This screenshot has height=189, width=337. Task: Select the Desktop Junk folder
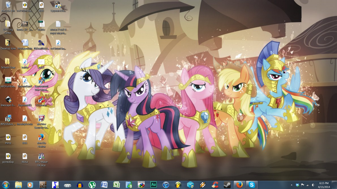(x=8, y=45)
